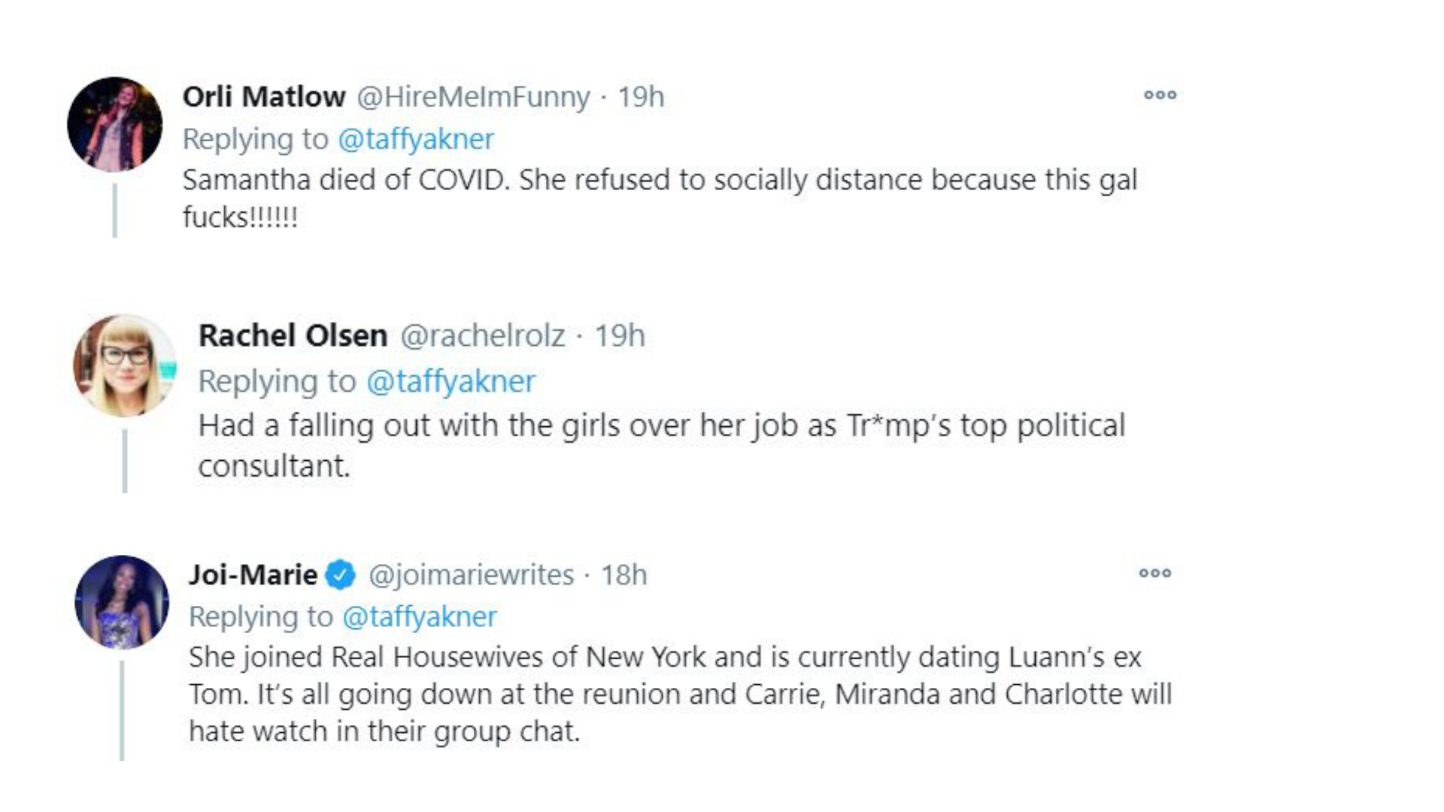Open more options on Joi-Marie's tweet
Screen dimensions: 1444x812
(1154, 574)
